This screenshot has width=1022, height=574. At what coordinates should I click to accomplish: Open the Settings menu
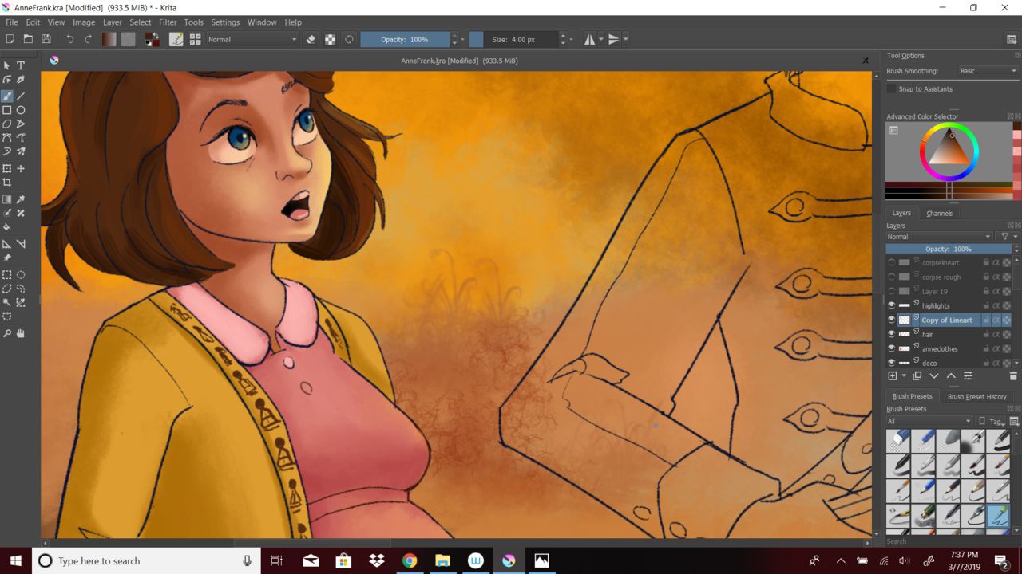pyautogui.click(x=225, y=22)
